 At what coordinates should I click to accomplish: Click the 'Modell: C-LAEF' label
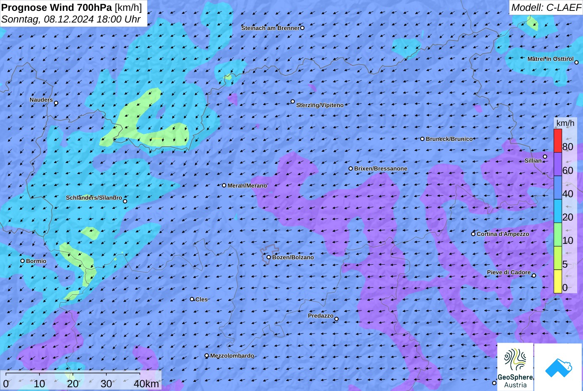click(546, 7)
